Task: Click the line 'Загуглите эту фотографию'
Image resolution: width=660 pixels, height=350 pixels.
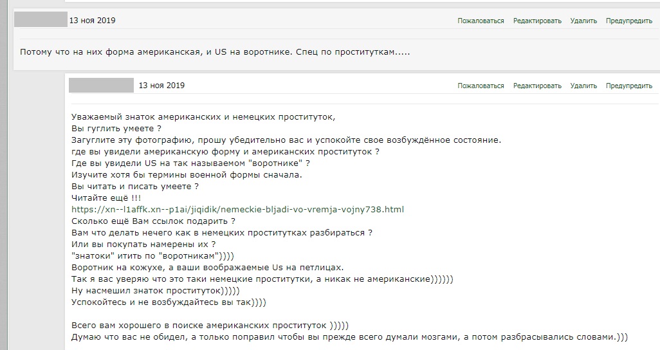Action: (286, 140)
